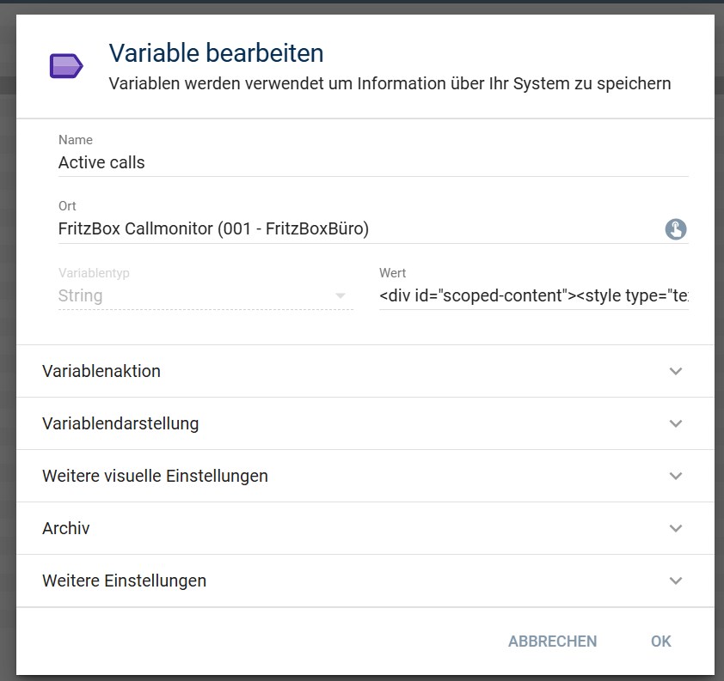The height and width of the screenshot is (681, 724).
Task: Click the Weitere Einstellungen chevron arrow
Action: pos(676,581)
